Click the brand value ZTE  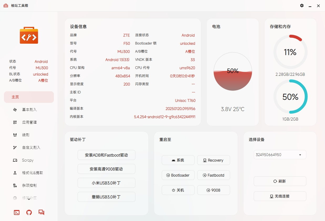(x=126, y=35)
